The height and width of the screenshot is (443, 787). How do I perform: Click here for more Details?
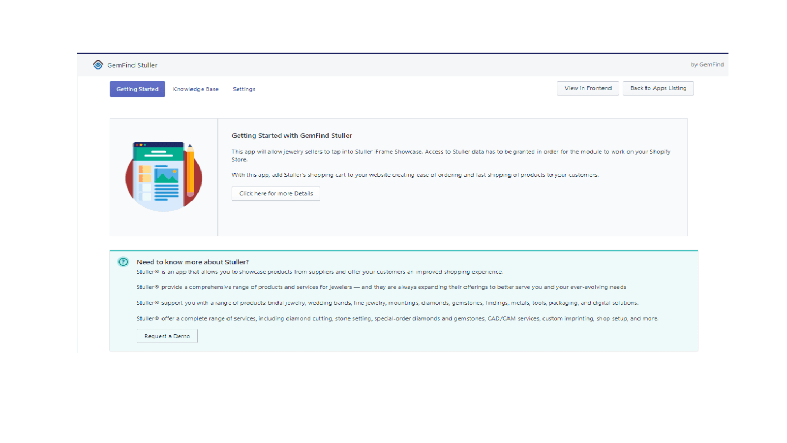point(275,193)
